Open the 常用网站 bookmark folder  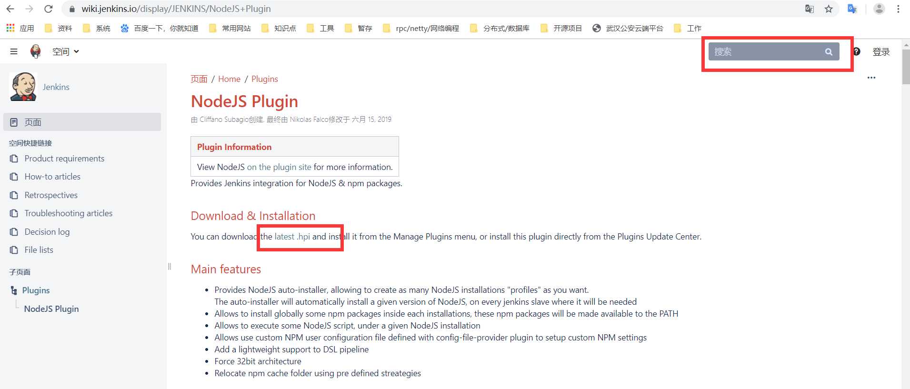tap(230, 28)
